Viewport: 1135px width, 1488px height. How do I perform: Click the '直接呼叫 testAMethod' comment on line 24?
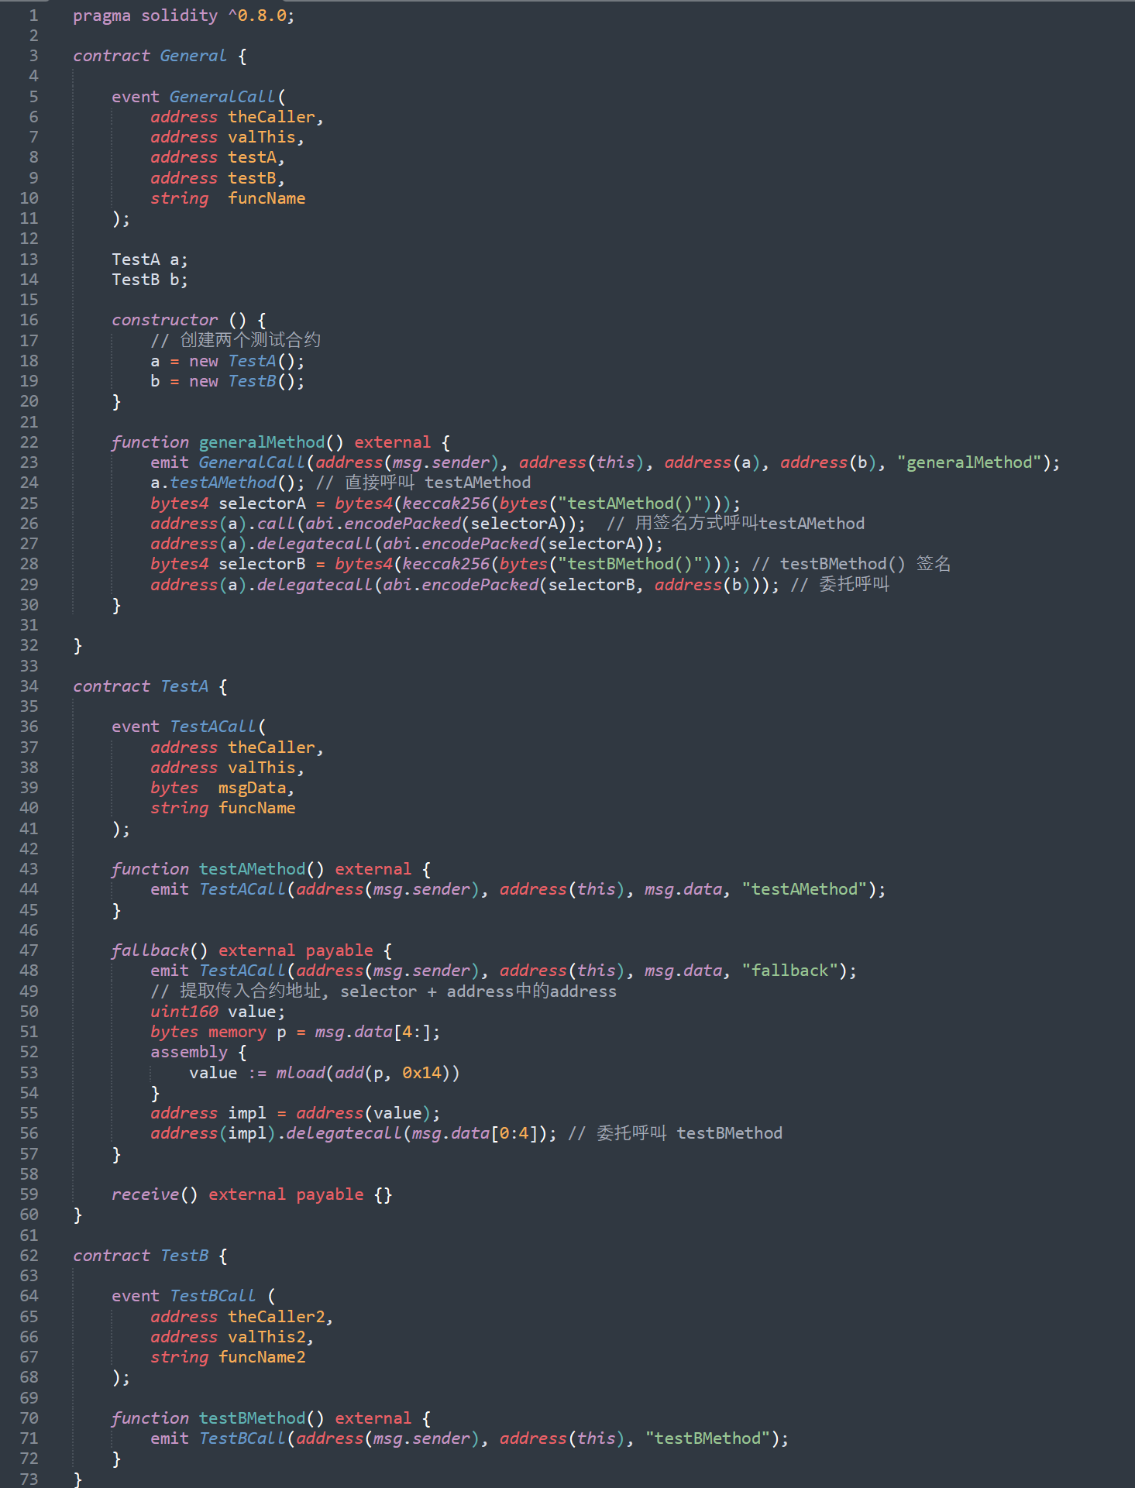point(439,483)
